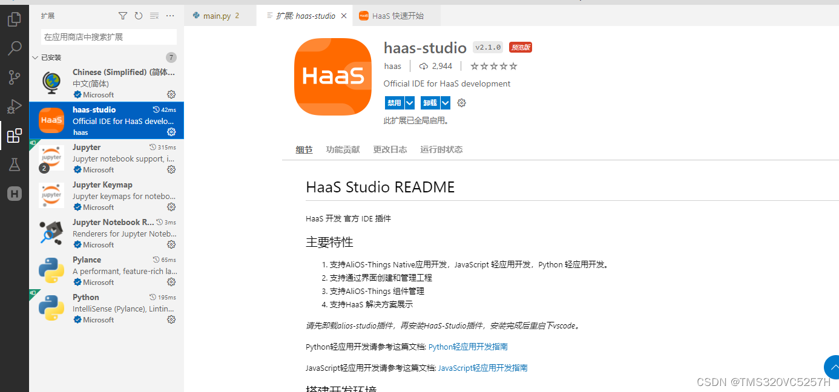This screenshot has width=839, height=392.
Task: Open the Explorer view in activity bar
Action: point(14,19)
